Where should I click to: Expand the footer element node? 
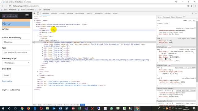click(38, 76)
